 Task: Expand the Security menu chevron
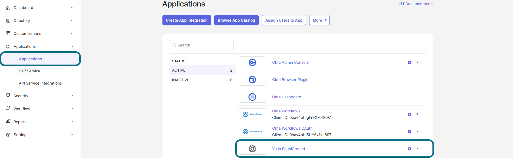(x=72, y=96)
